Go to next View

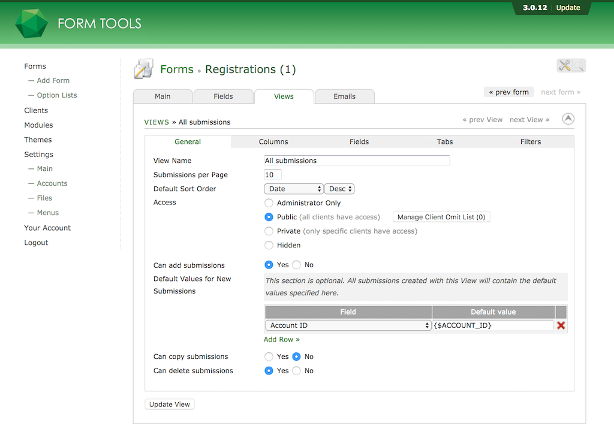coord(529,120)
